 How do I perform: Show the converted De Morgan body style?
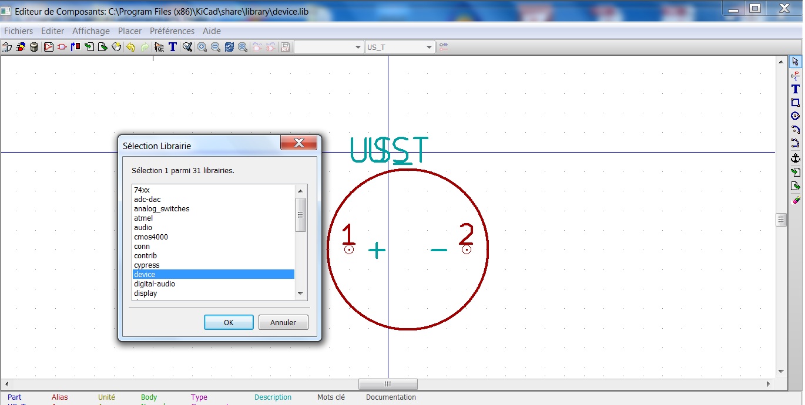271,47
